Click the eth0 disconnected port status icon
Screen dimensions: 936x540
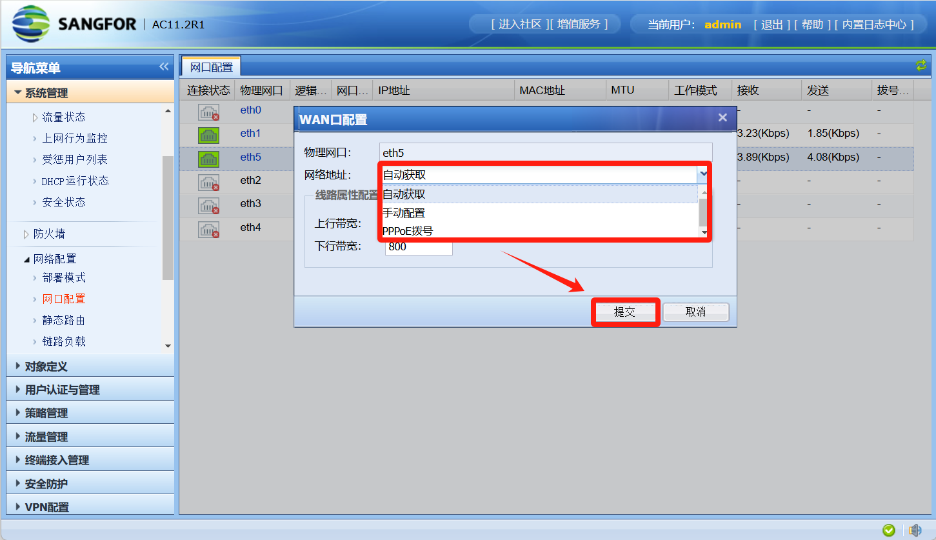tap(208, 112)
